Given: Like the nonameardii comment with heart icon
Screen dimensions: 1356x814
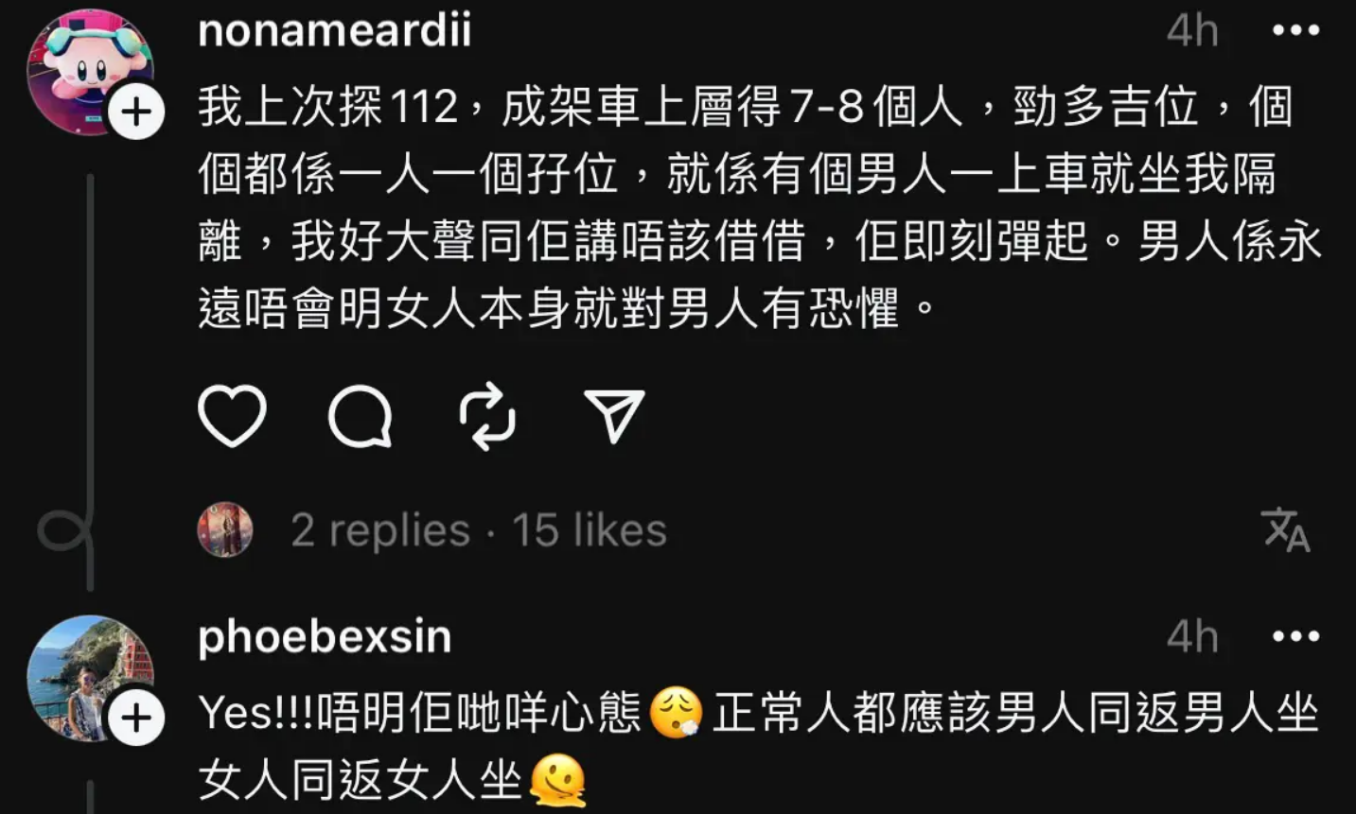Looking at the screenshot, I should point(232,416).
